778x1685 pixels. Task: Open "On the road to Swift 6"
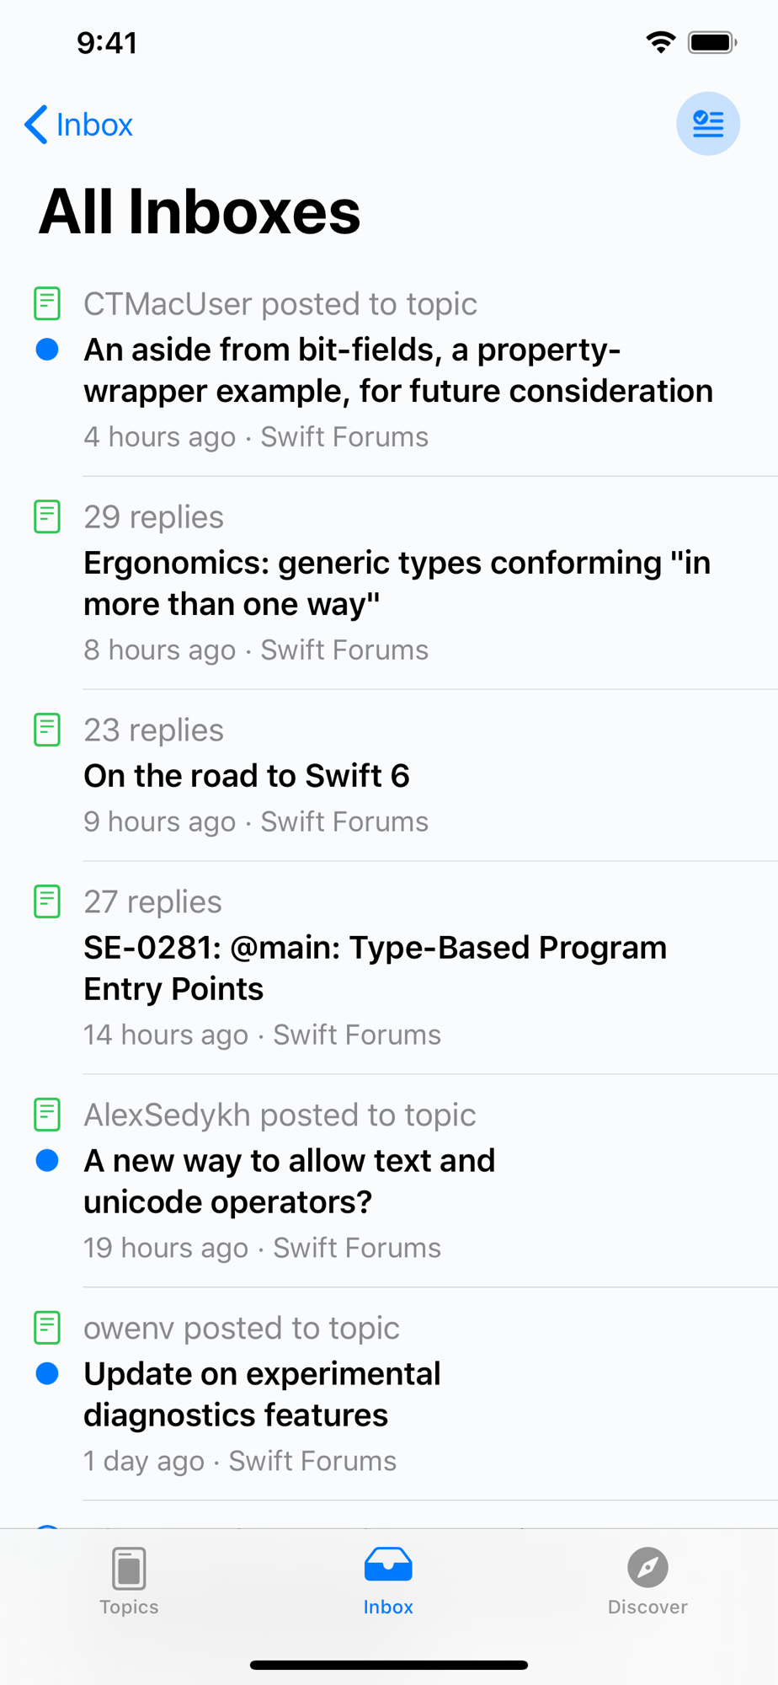pos(247,776)
